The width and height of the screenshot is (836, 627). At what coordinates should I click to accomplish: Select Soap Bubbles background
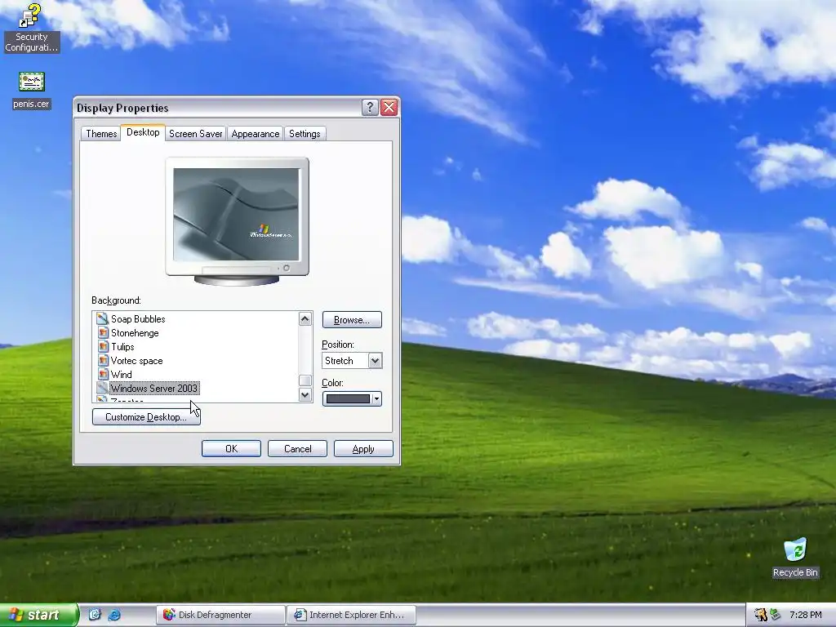pyautogui.click(x=138, y=319)
